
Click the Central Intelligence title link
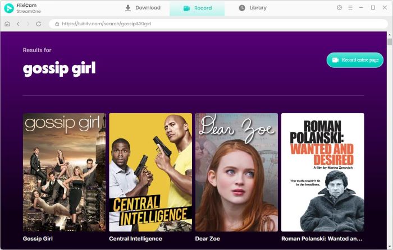(x=135, y=238)
